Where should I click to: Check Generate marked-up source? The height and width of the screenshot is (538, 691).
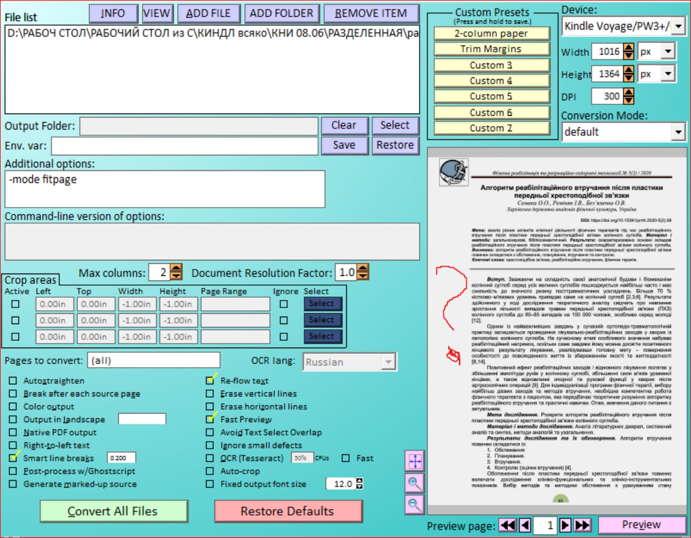pyautogui.click(x=13, y=484)
